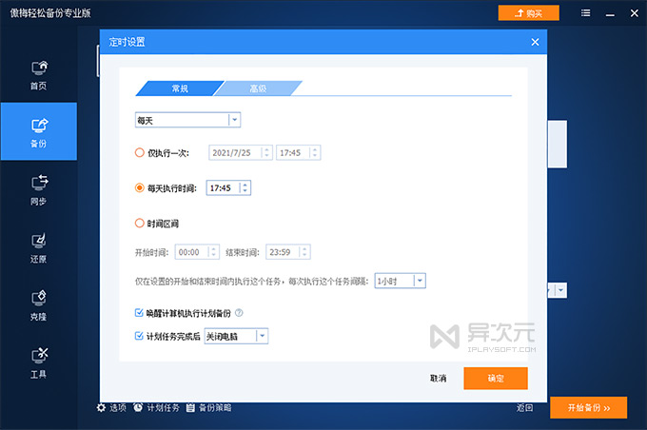
Task: Open the 同步 sync sidebar icon
Action: click(x=39, y=190)
